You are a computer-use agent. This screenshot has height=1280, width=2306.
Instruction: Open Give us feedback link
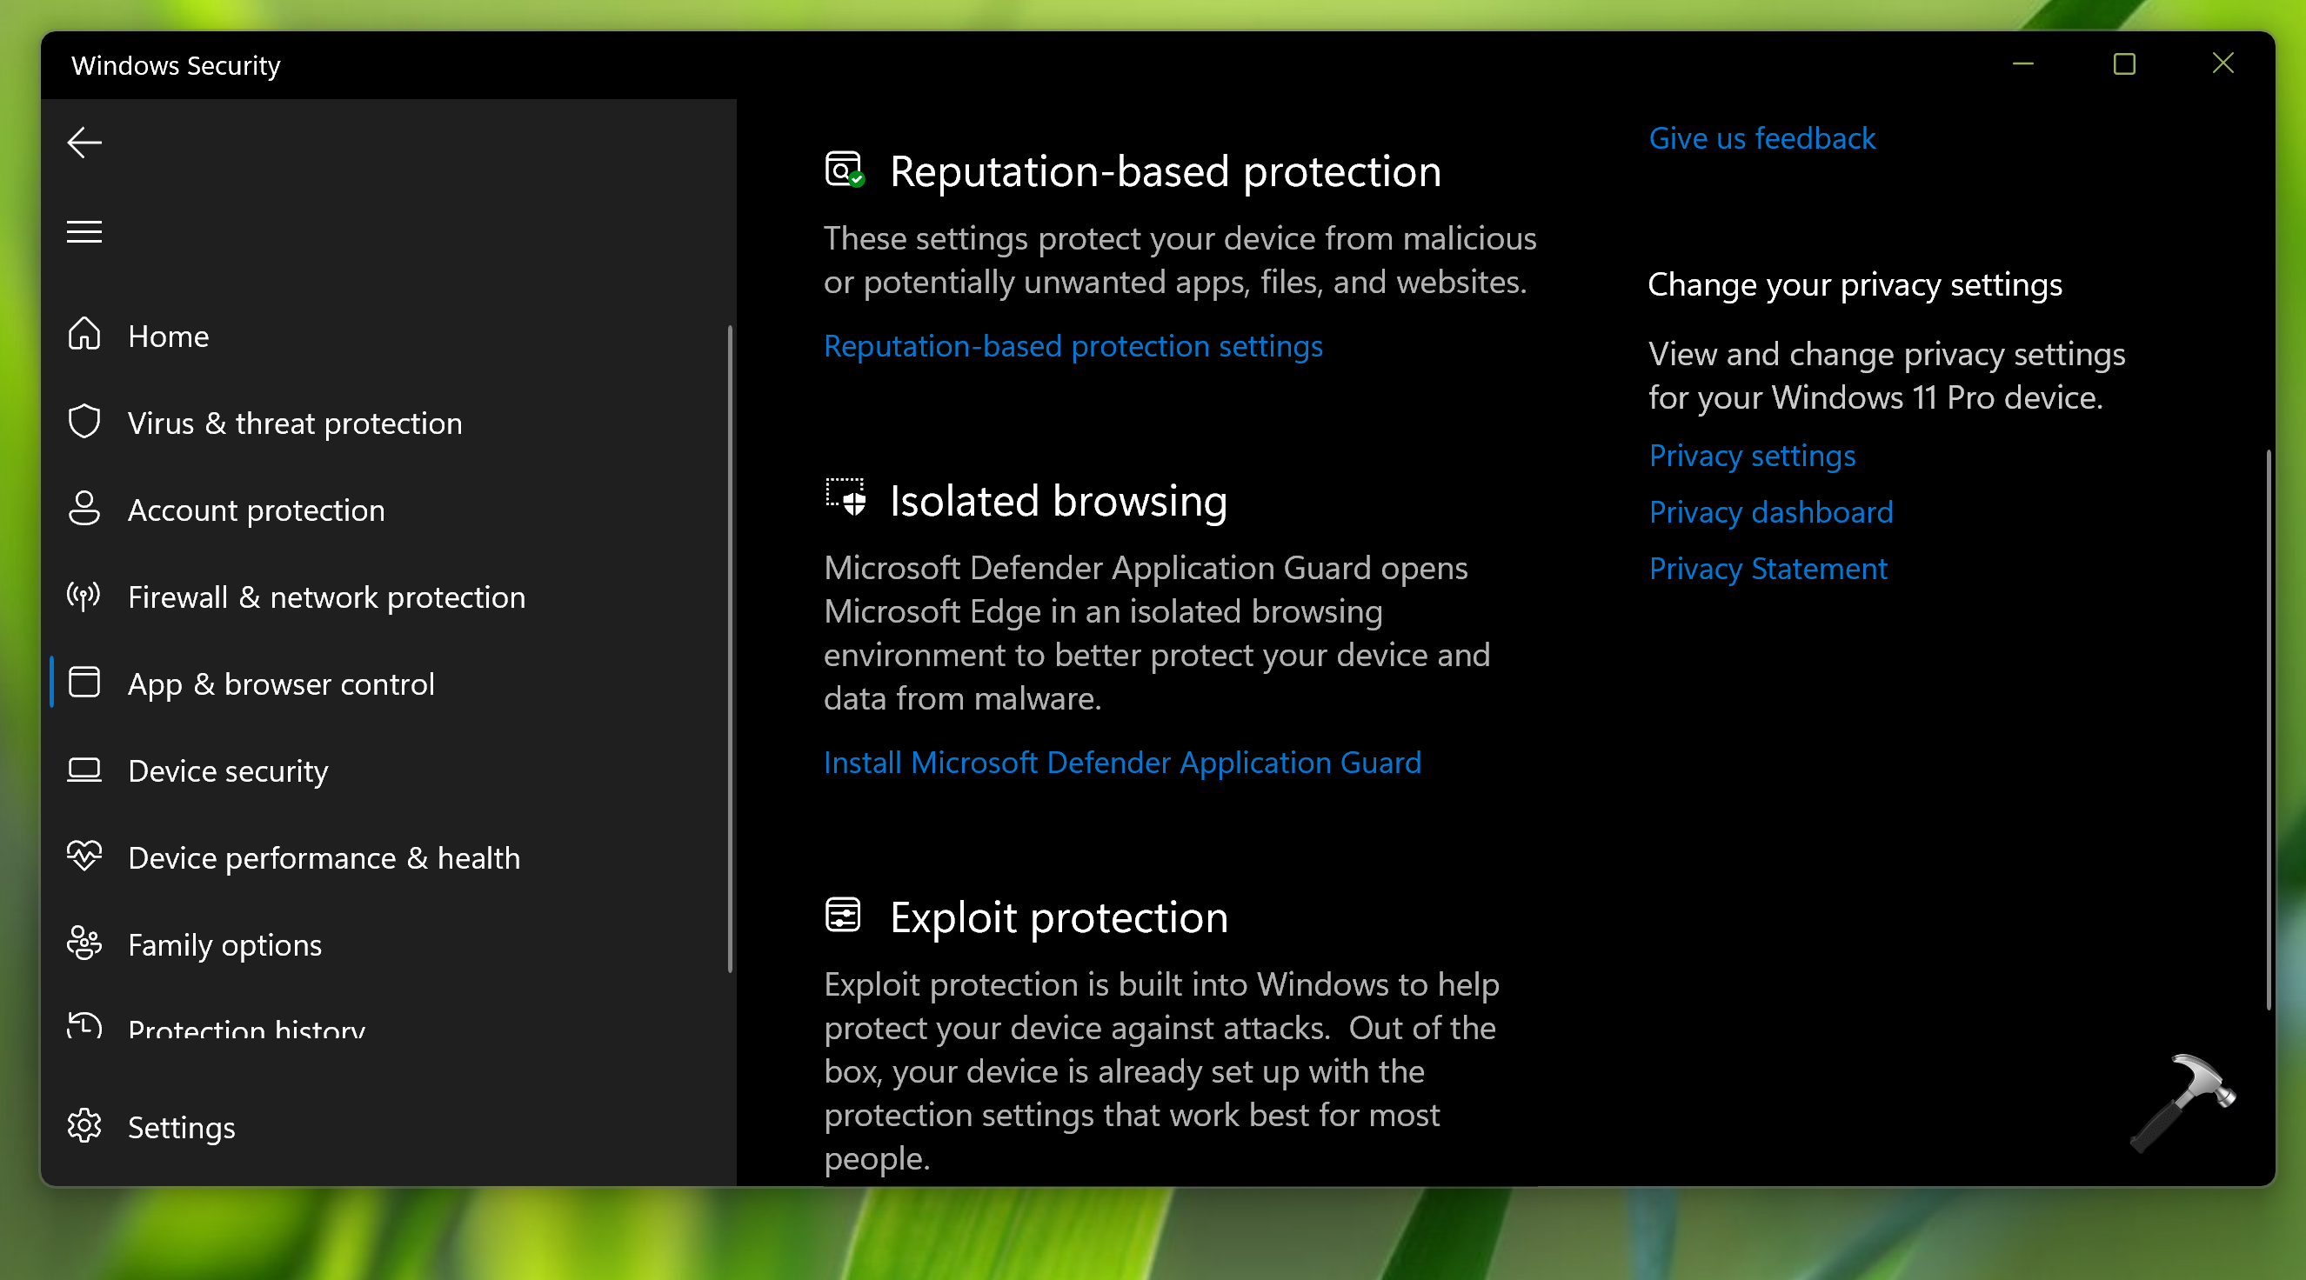[x=1761, y=139]
